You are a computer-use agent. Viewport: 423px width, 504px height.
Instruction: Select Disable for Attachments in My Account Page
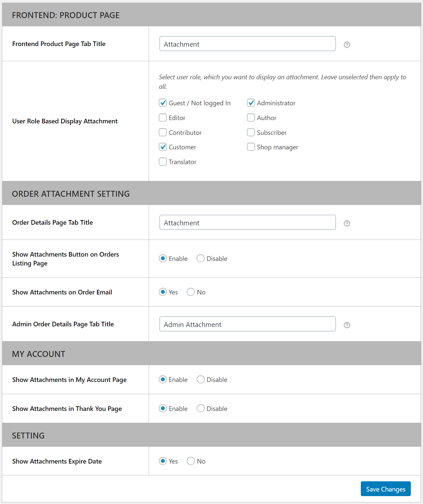201,379
